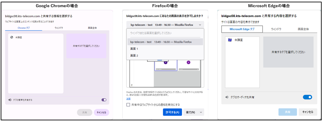
Task: Select the Chrome タブ tab
Action: point(24,28)
